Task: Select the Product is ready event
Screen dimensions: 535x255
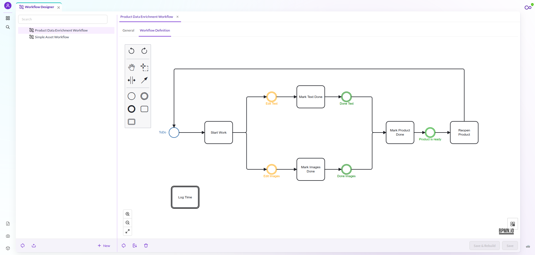Action: point(430,133)
